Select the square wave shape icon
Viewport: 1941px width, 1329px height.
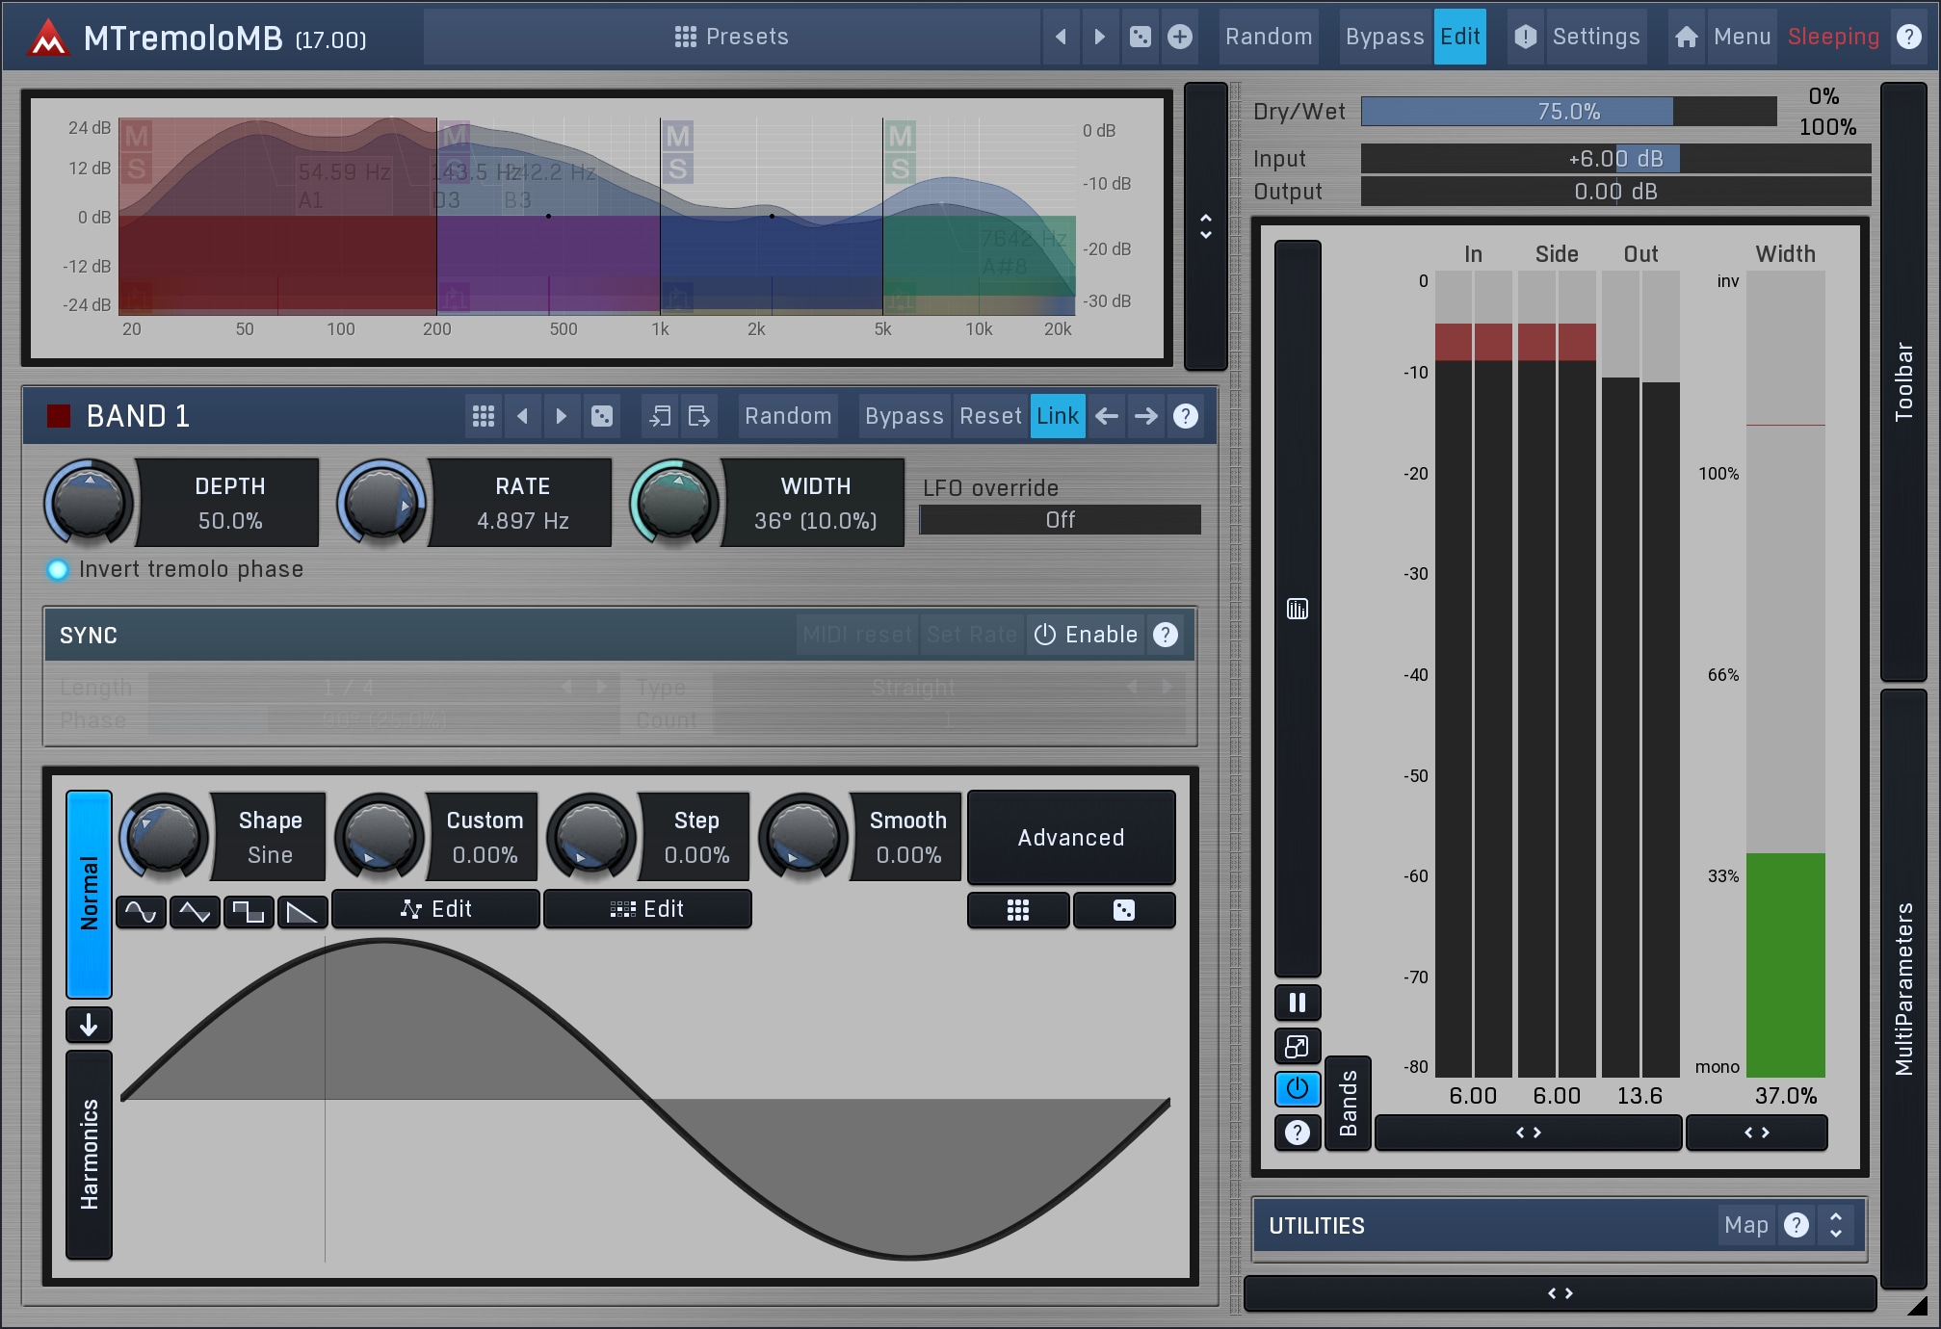point(249,911)
